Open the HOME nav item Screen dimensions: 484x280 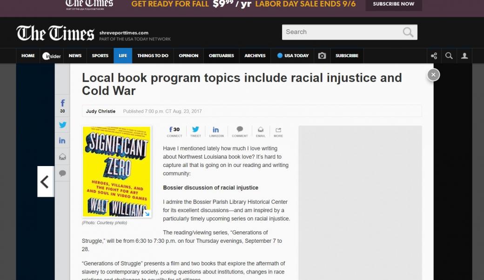(28, 55)
